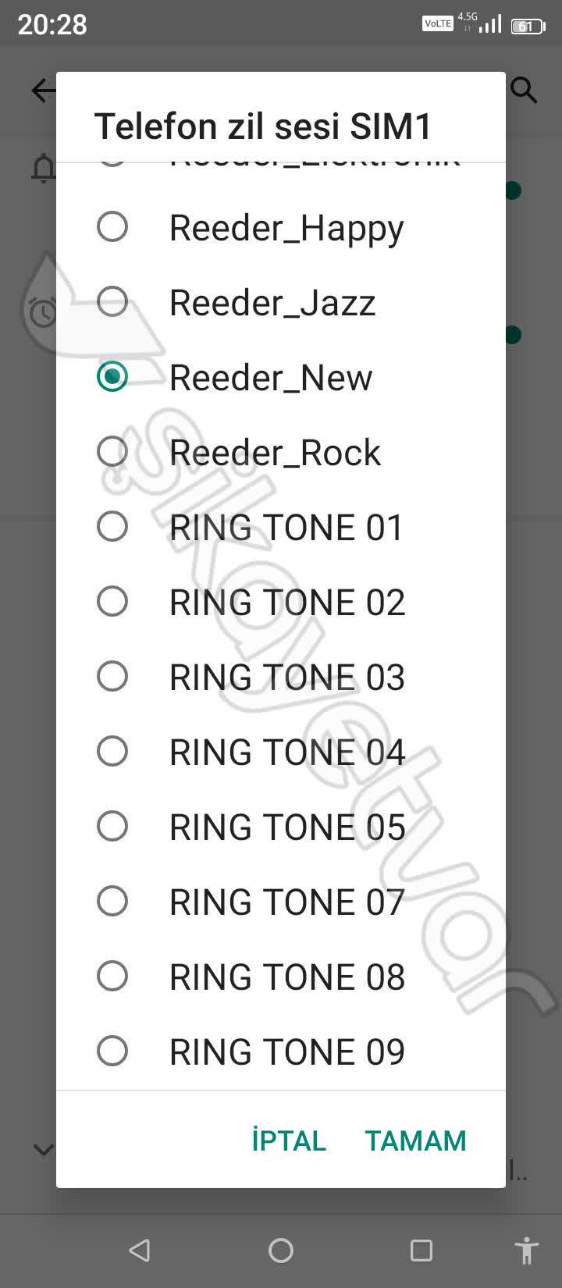Select Reeder_Happy radio button

pos(112,227)
